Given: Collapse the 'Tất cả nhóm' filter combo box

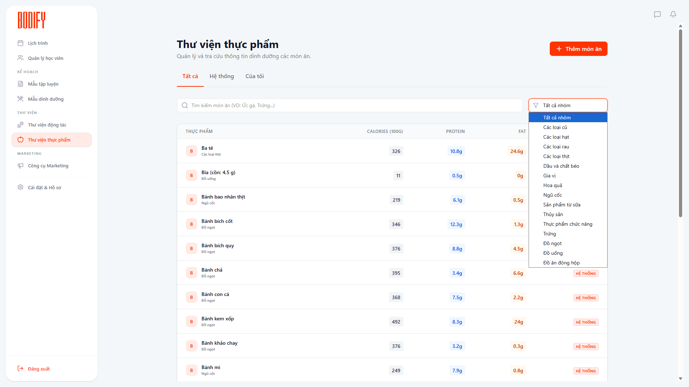Looking at the screenshot, I should click(568, 105).
